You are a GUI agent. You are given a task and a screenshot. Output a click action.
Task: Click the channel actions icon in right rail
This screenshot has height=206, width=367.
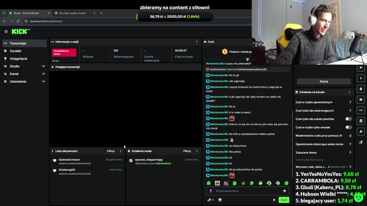click(361, 121)
